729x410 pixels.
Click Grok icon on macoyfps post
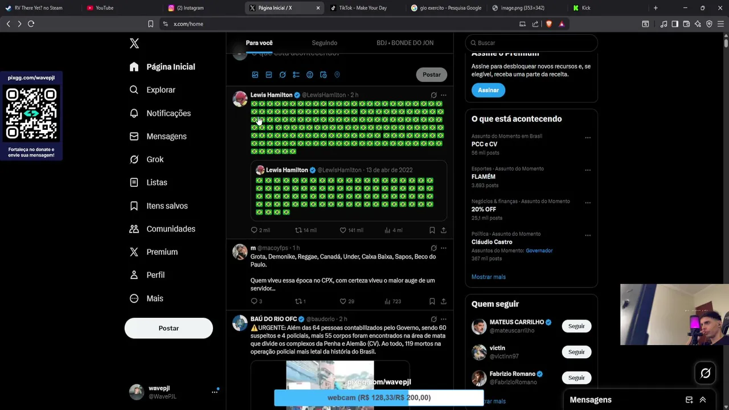pos(433,248)
